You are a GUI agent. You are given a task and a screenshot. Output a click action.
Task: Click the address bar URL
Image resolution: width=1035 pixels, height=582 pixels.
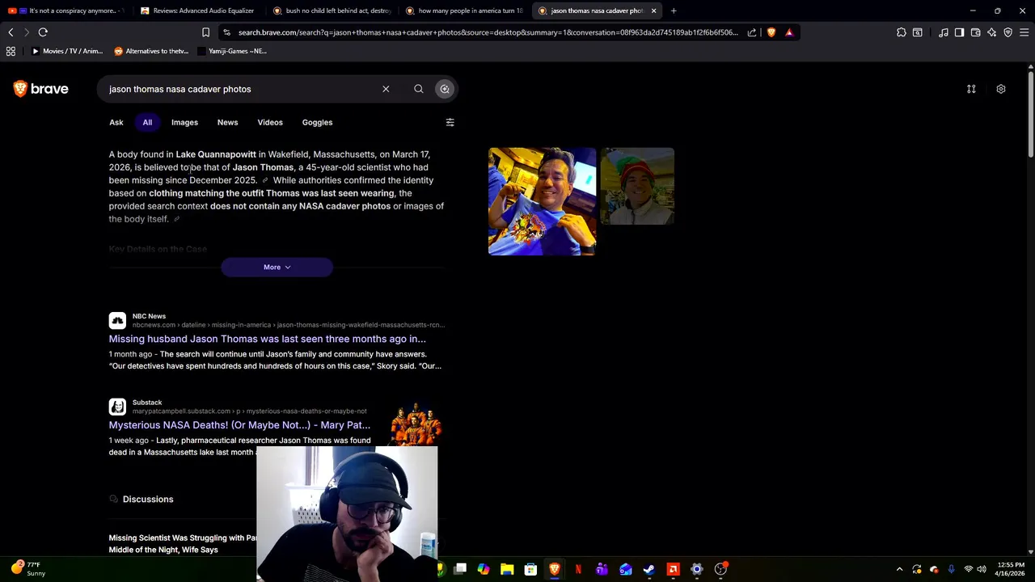pyautogui.click(x=488, y=32)
